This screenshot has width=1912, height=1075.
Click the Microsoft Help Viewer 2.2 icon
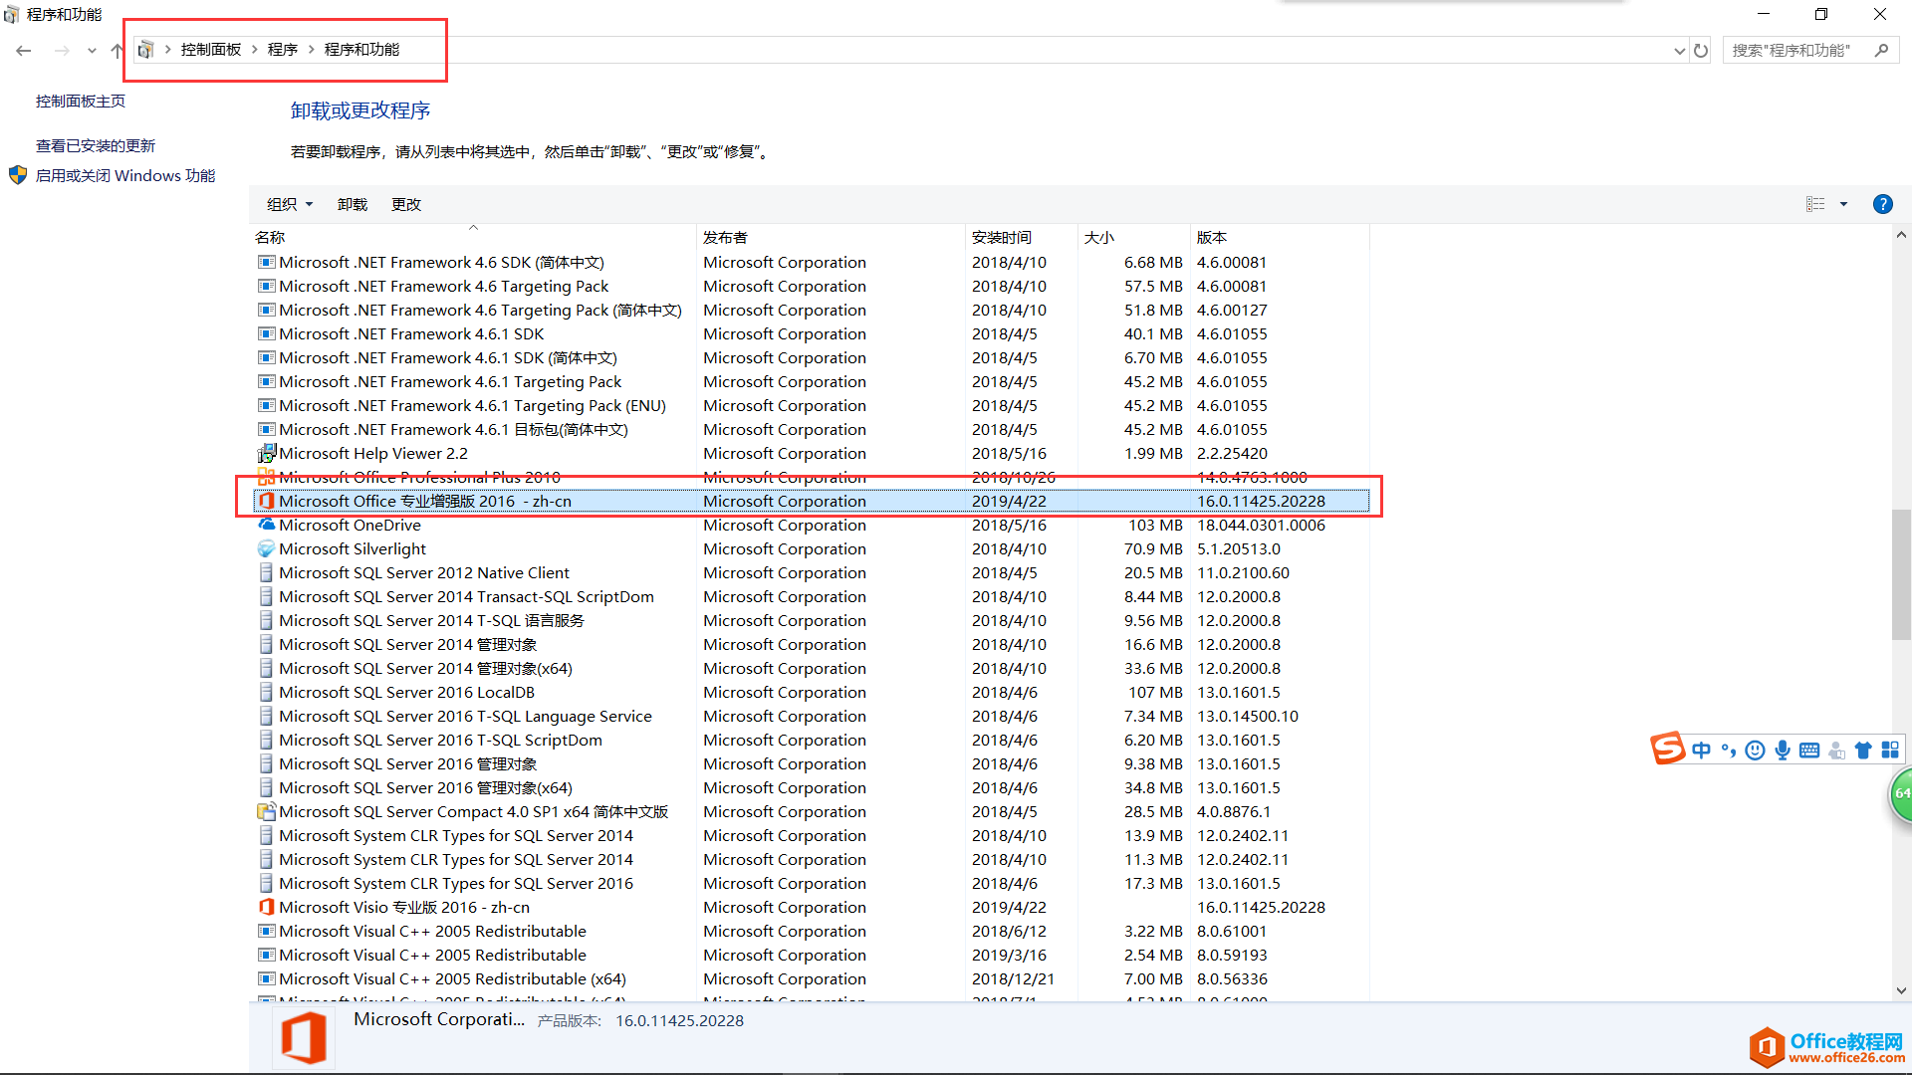click(x=266, y=454)
